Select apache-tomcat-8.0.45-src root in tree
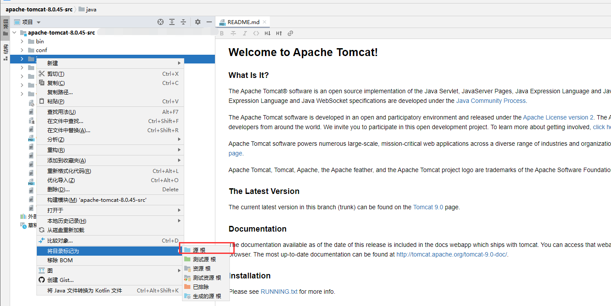 pyautogui.click(x=61, y=32)
